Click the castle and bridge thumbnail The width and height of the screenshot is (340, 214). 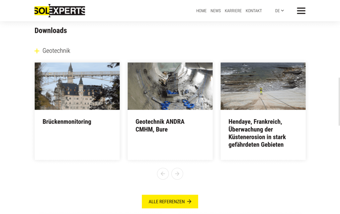coord(77,86)
